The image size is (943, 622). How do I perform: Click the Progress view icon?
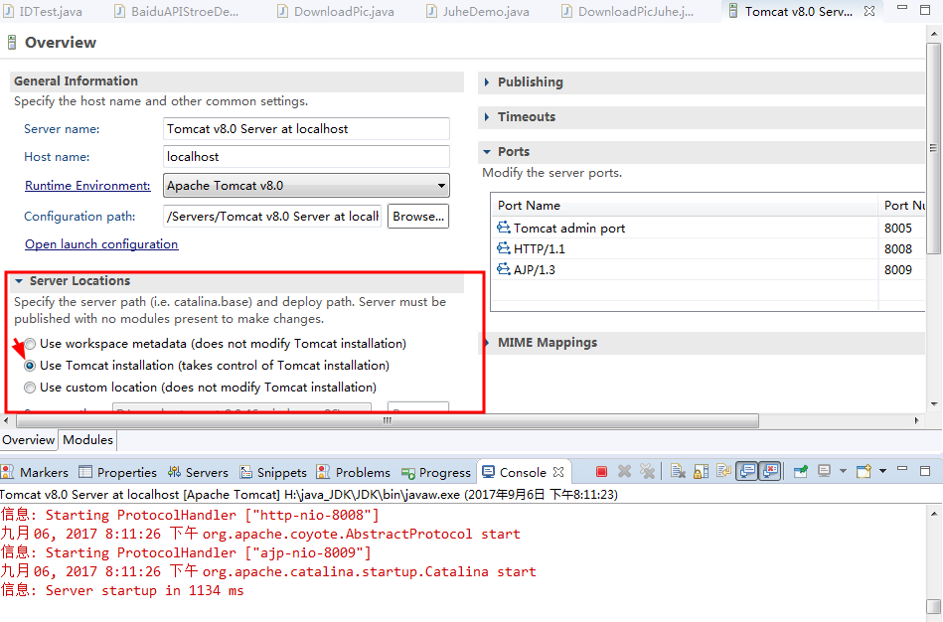point(408,473)
